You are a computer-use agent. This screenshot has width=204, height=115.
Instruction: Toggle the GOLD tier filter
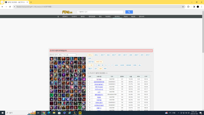[116, 65]
